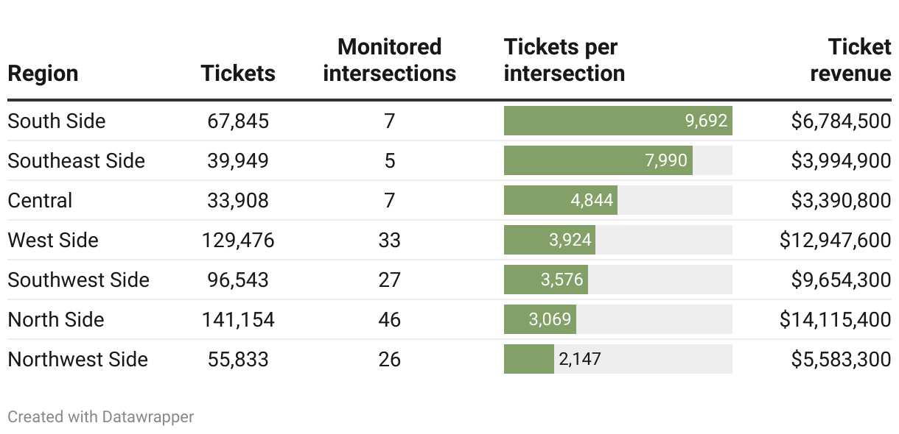The width and height of the screenshot is (899, 434).
Task: Select the South Side region cell
Action: coord(57,121)
